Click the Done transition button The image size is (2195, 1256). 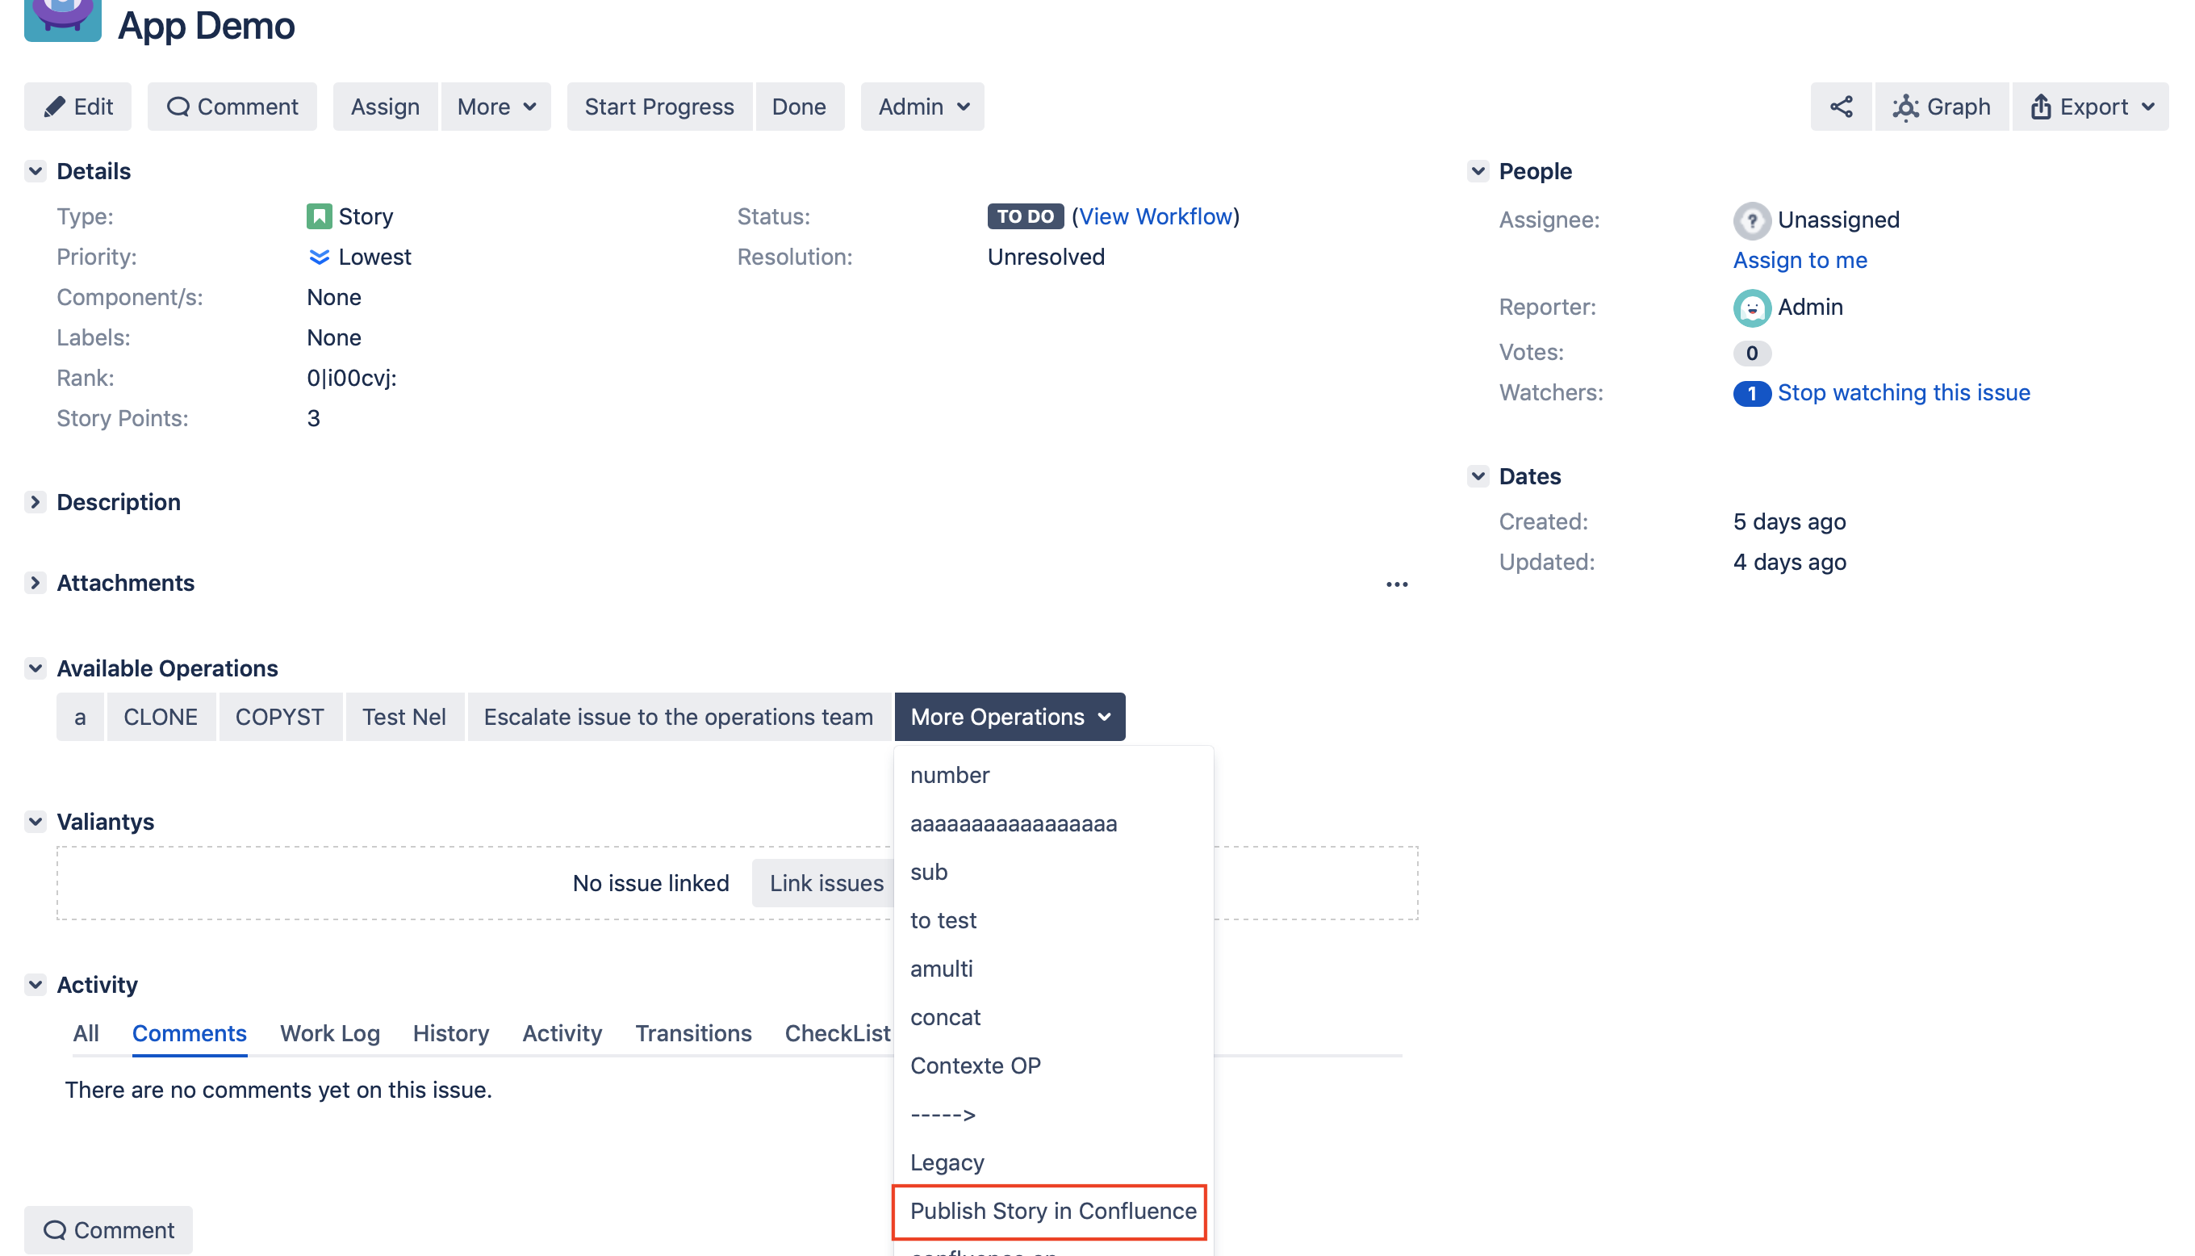coord(798,106)
